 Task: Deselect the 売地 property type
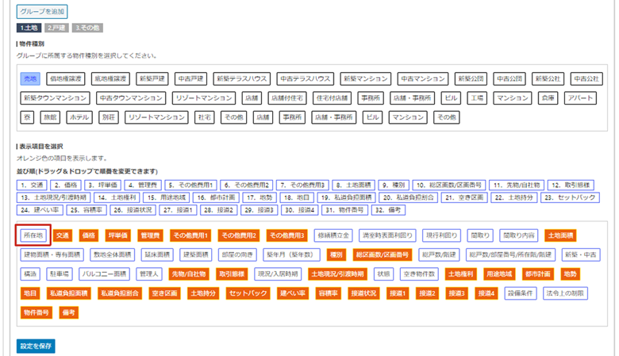click(30, 79)
